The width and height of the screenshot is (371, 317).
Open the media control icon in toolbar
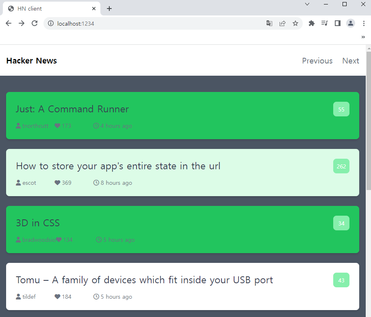[325, 23]
